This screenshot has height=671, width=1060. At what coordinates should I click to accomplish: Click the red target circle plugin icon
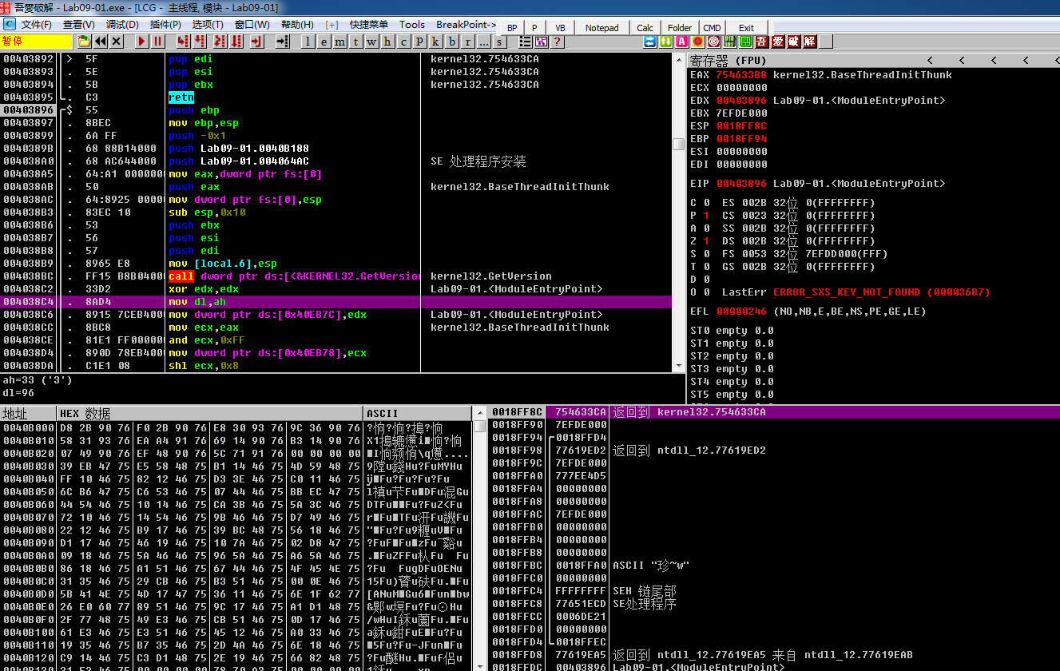pyautogui.click(x=714, y=42)
